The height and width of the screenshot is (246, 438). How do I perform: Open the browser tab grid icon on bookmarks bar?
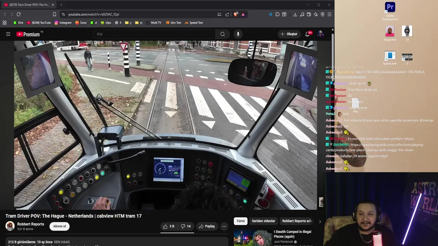[4, 23]
